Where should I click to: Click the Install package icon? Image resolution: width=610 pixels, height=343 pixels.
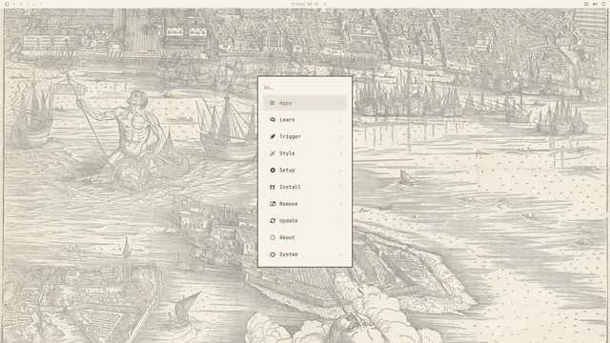[273, 187]
